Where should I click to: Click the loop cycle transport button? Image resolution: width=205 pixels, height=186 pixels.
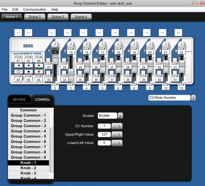pyautogui.click(x=18, y=72)
